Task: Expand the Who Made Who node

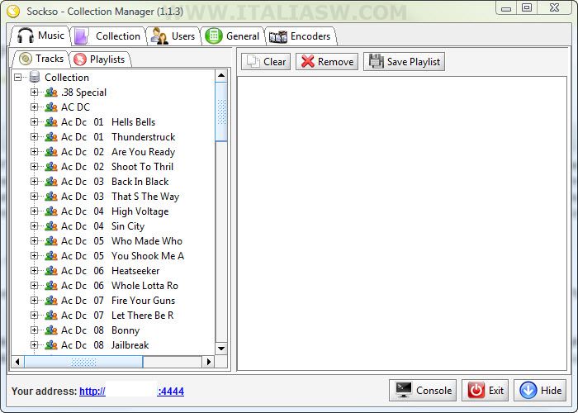Action: pos(34,241)
